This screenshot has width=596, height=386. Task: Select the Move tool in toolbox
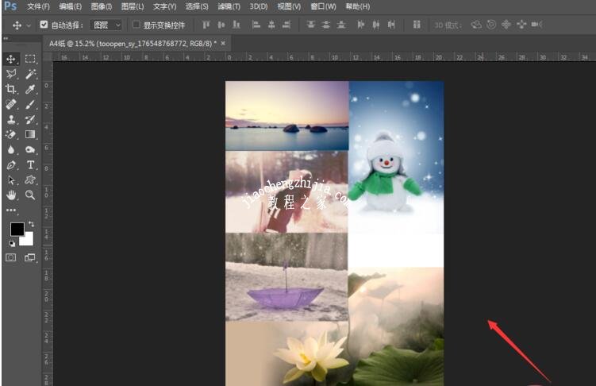click(11, 59)
